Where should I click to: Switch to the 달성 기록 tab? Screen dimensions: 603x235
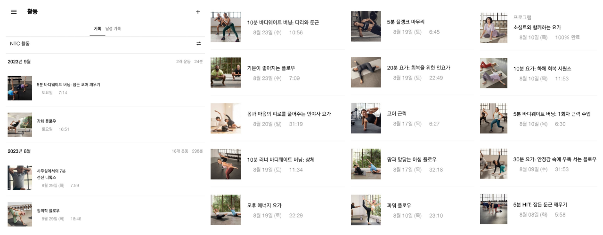[113, 29]
